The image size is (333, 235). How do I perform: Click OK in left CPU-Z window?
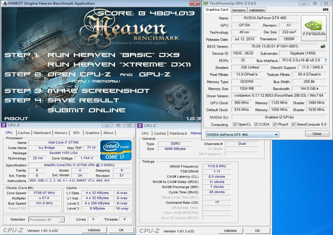click(x=121, y=230)
